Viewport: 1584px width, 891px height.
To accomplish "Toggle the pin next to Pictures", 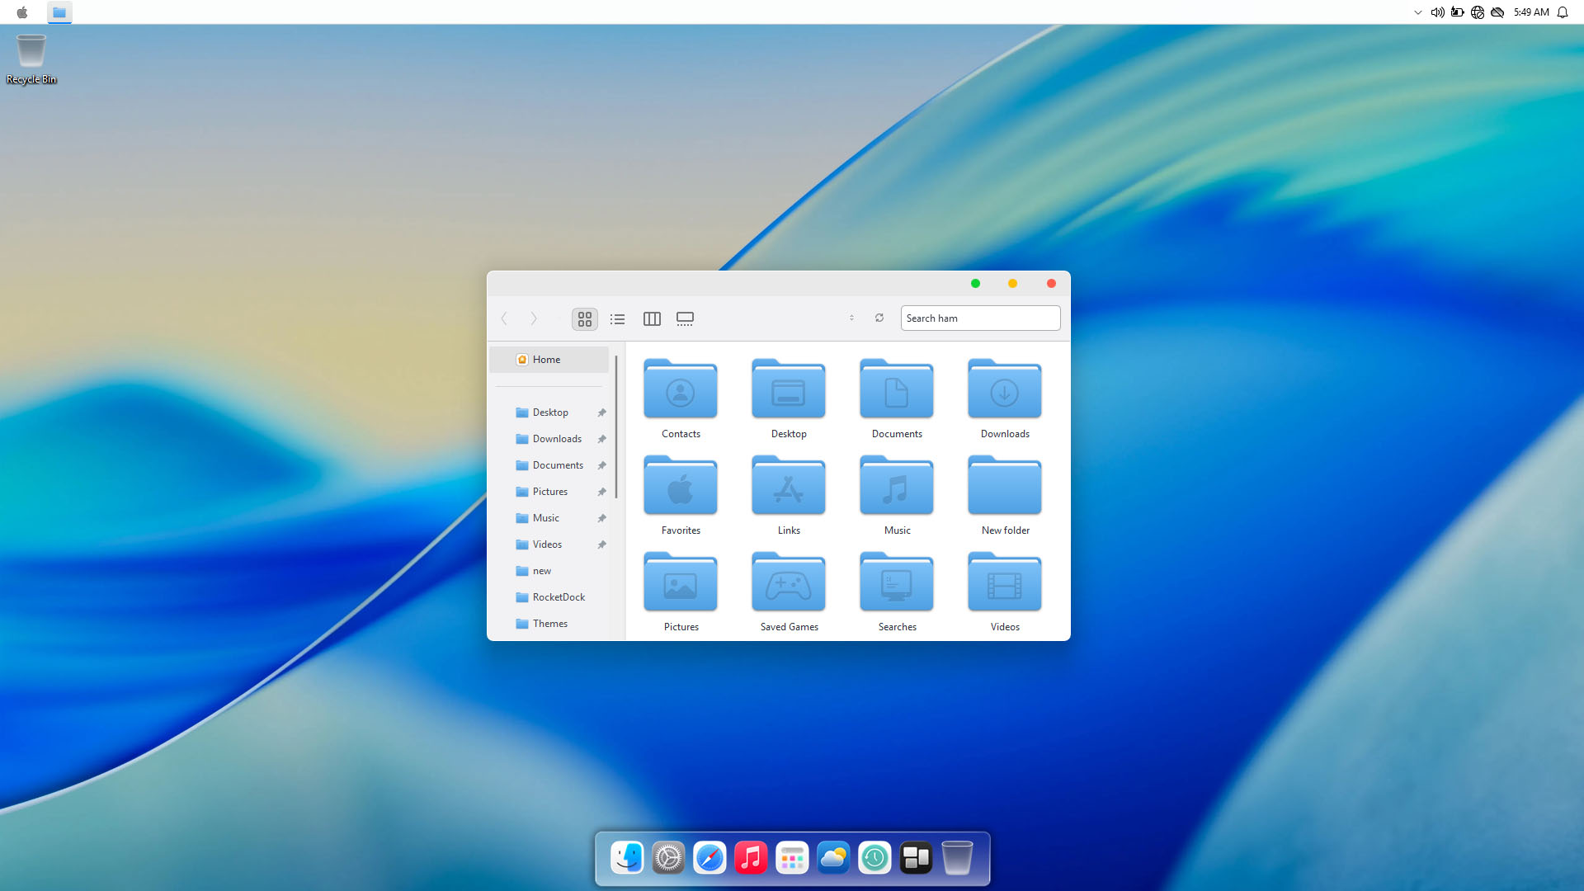I will pos(601,492).
